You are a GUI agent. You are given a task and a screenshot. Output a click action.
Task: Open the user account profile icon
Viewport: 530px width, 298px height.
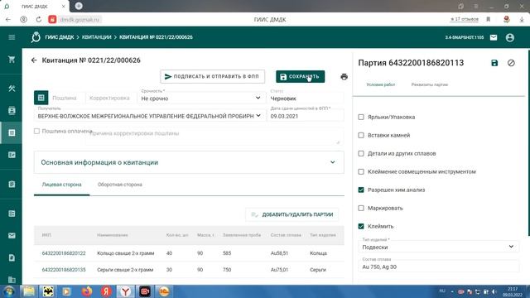510,37
